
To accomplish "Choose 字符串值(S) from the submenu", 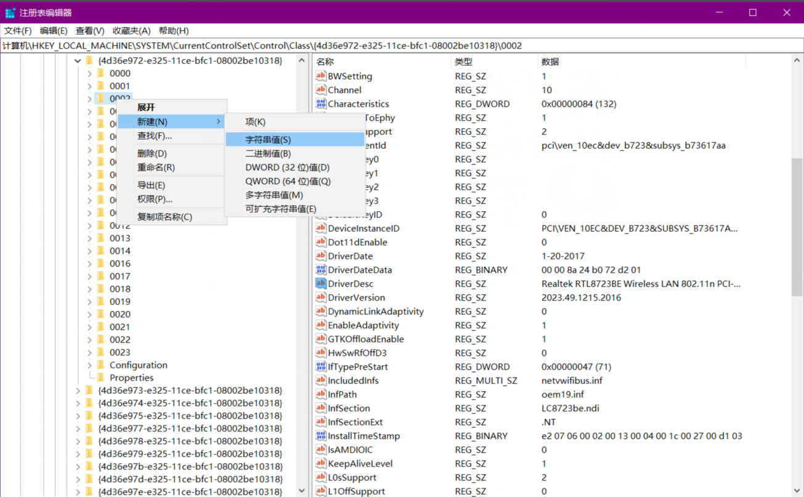I will tap(295, 140).
